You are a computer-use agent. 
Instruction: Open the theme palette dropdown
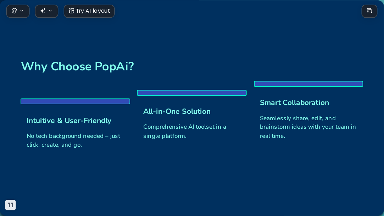[x=18, y=11]
